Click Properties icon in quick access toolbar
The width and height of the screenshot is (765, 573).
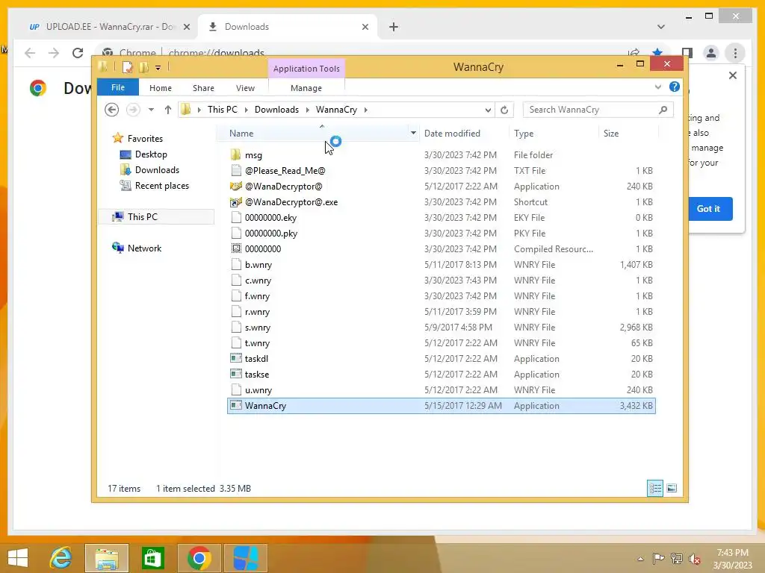[x=127, y=67]
